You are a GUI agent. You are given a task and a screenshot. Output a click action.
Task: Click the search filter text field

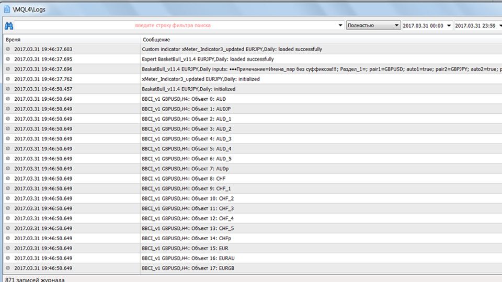[173, 26]
